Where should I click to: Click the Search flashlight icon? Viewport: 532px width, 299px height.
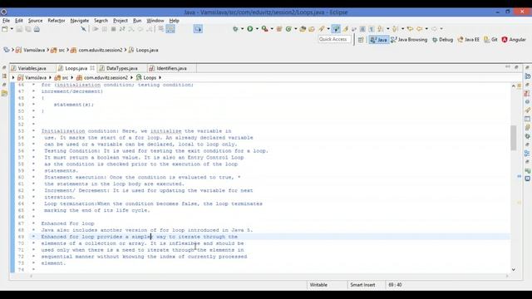point(322,29)
